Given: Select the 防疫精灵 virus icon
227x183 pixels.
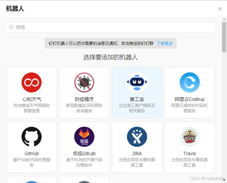Looking at the screenshot, I should coord(84,82).
